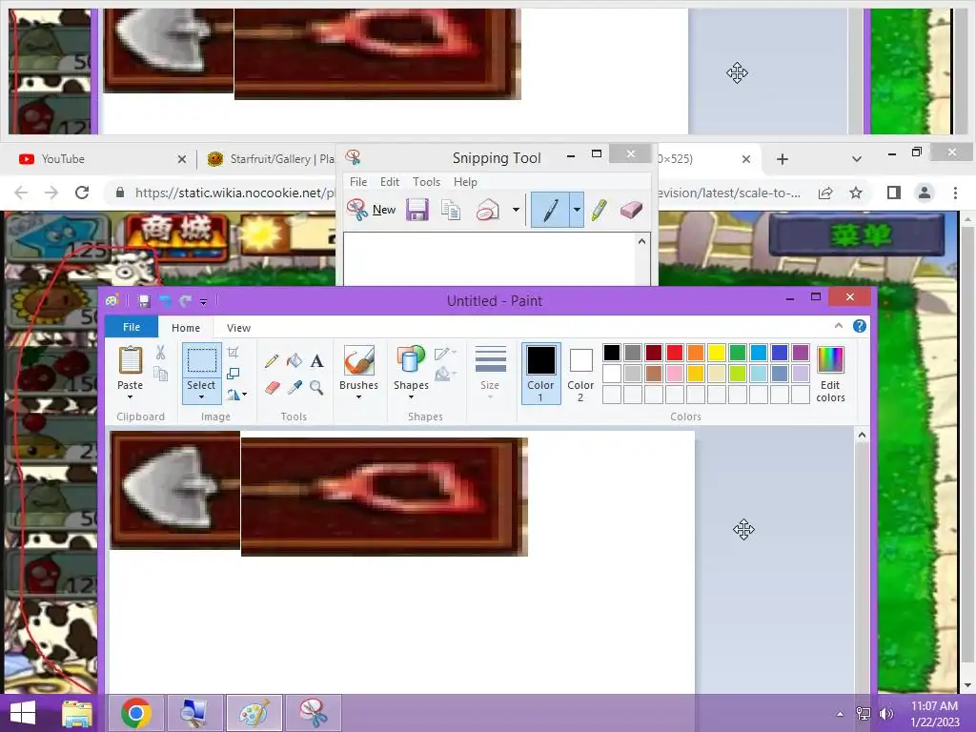Click Edit colors button

pyautogui.click(x=830, y=374)
